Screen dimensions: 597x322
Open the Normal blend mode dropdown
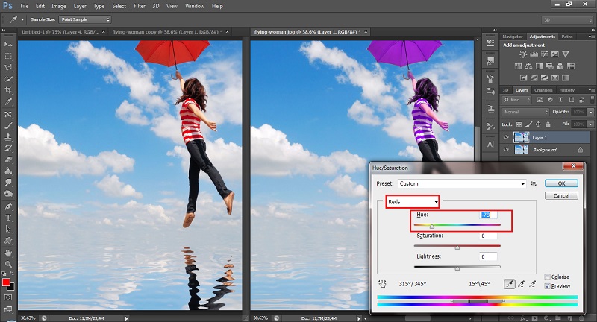(x=526, y=112)
